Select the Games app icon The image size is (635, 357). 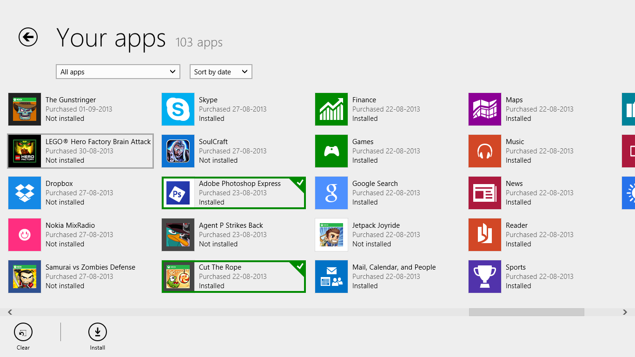(331, 151)
